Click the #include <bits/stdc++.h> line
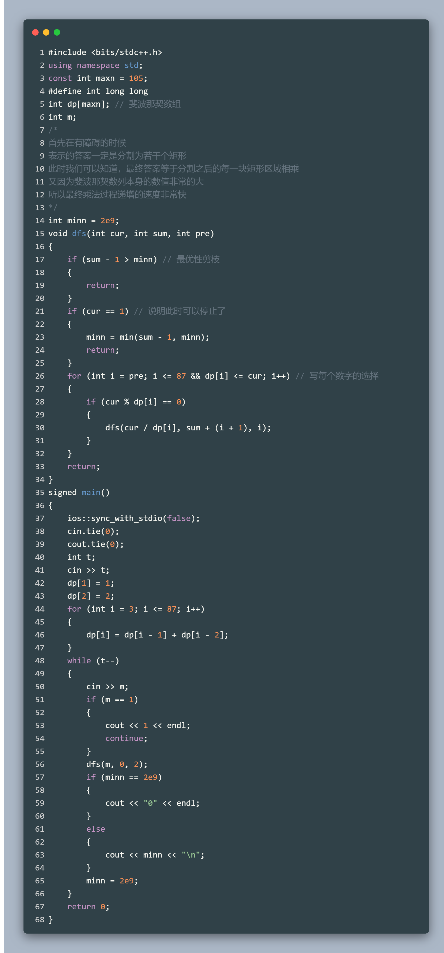The height and width of the screenshot is (953, 444). click(105, 53)
